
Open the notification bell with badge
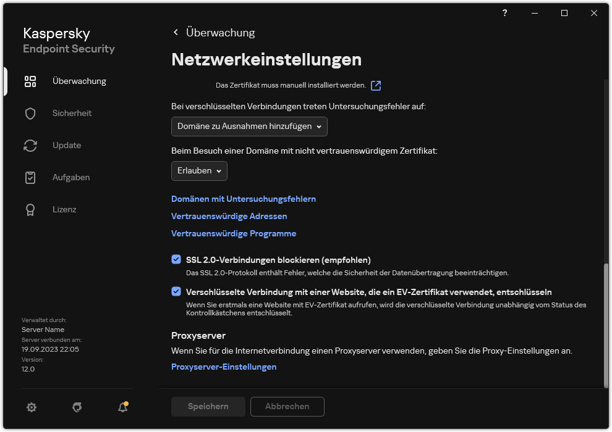coord(122,407)
